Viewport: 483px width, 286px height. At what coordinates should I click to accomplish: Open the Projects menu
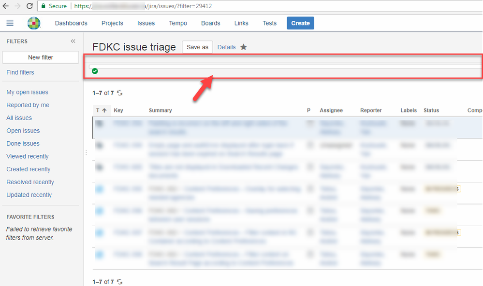113,23
